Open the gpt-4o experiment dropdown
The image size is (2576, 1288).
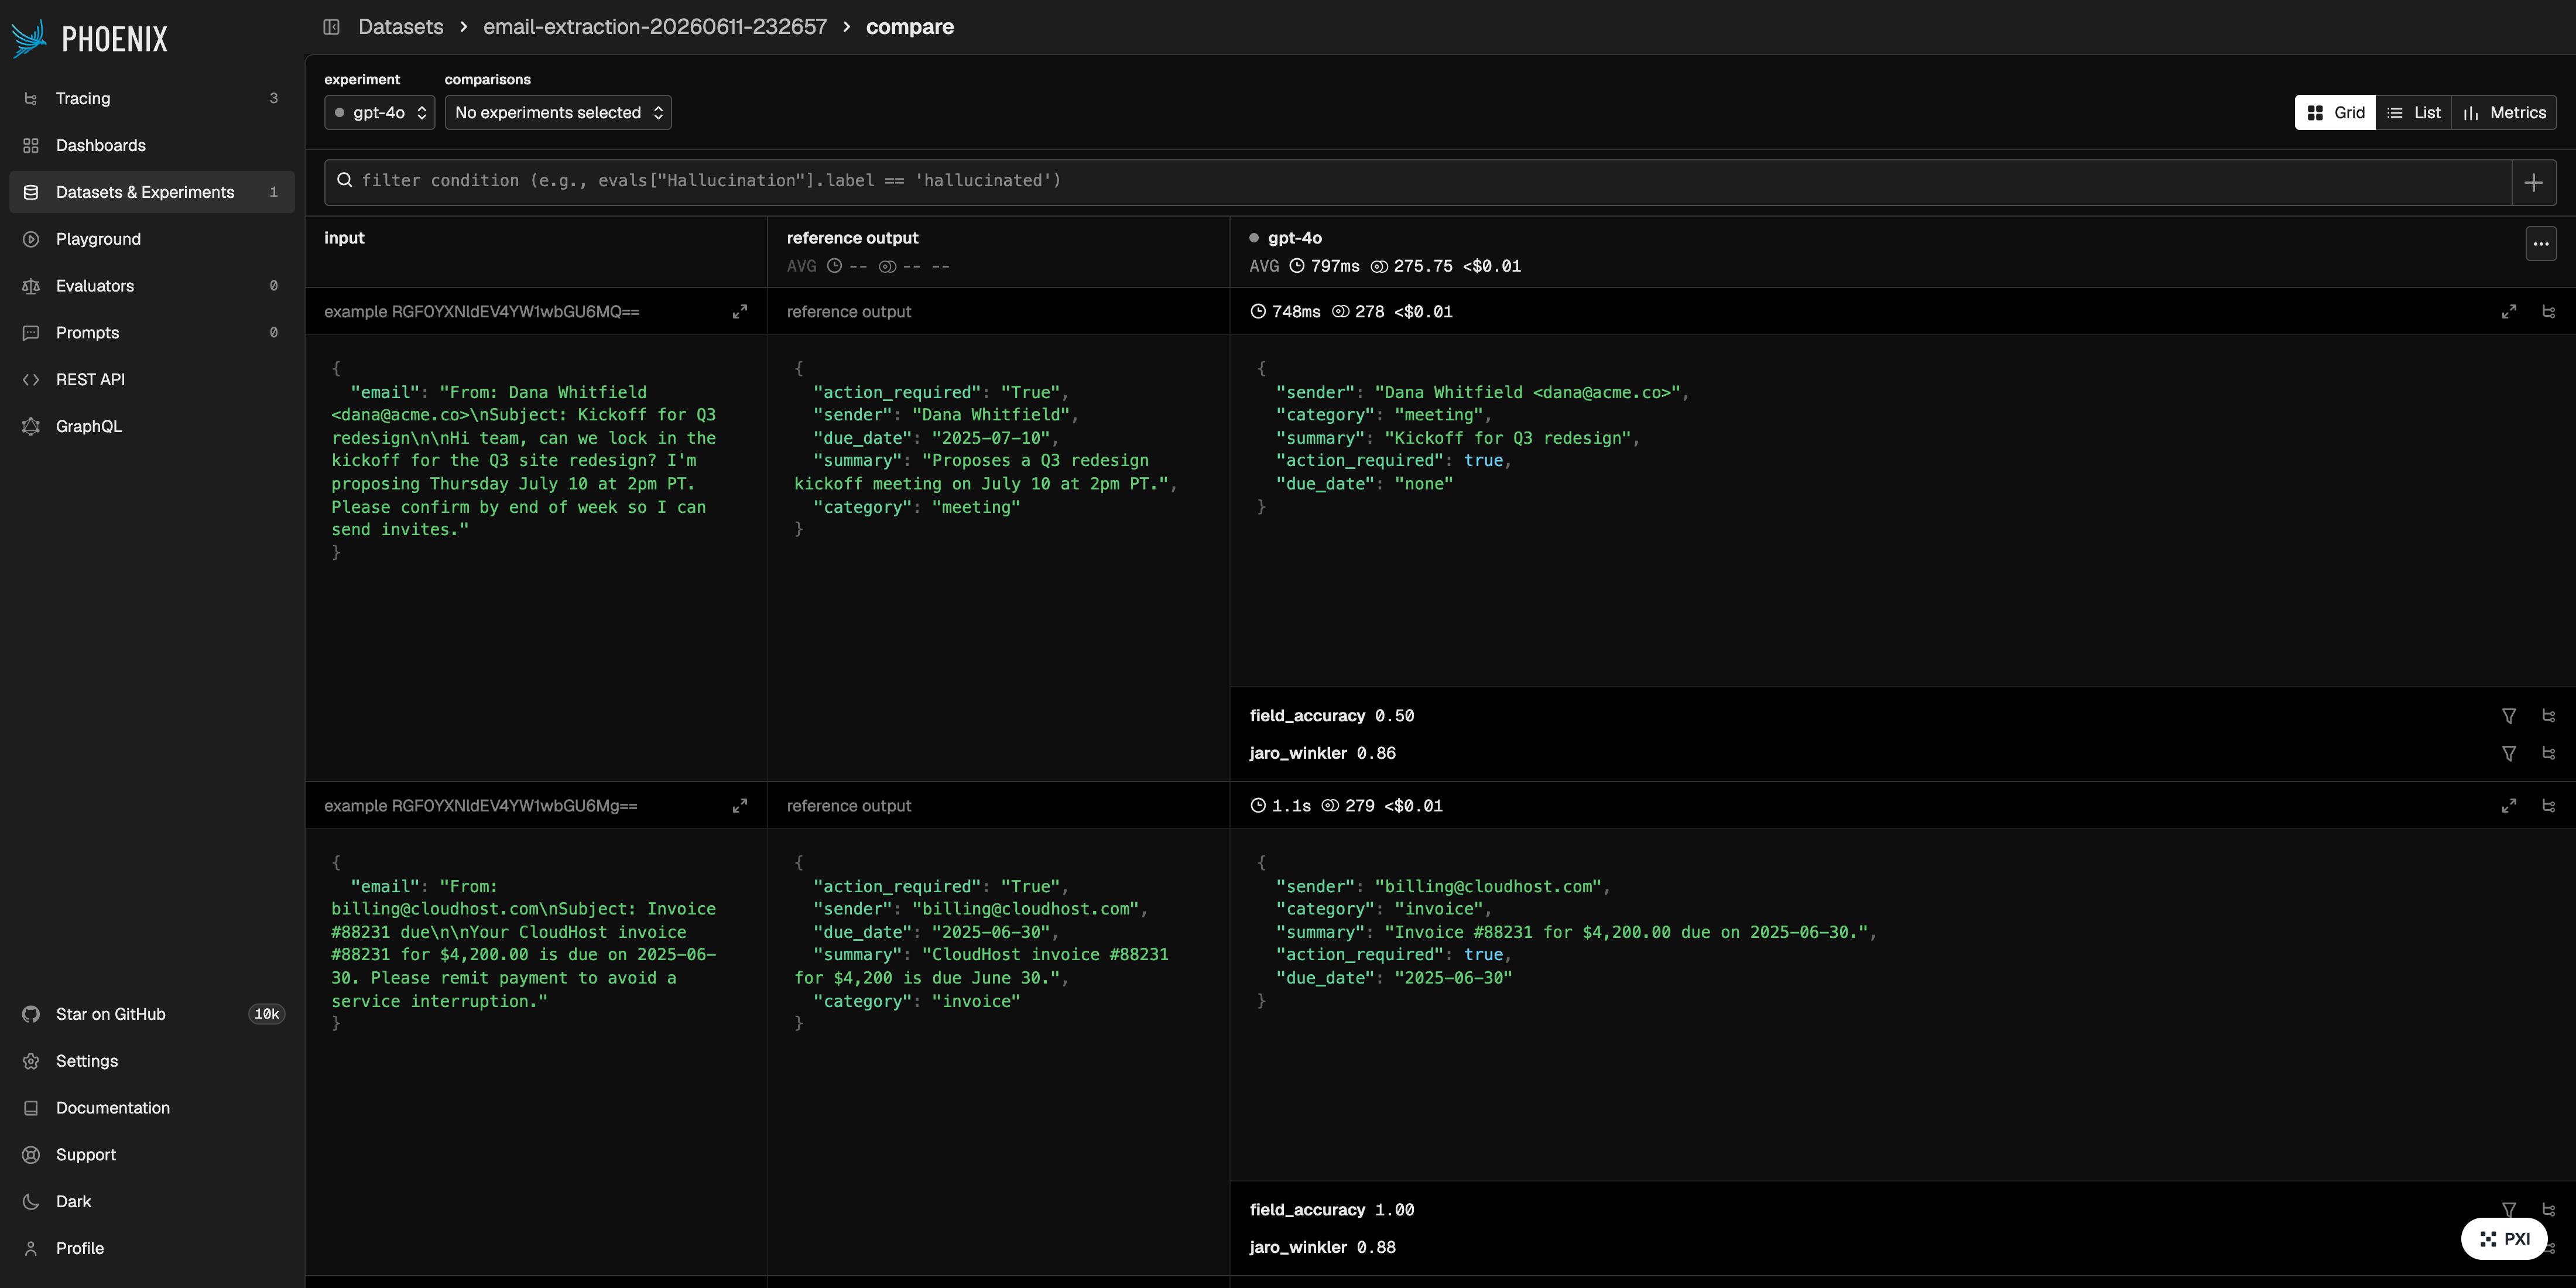379,113
